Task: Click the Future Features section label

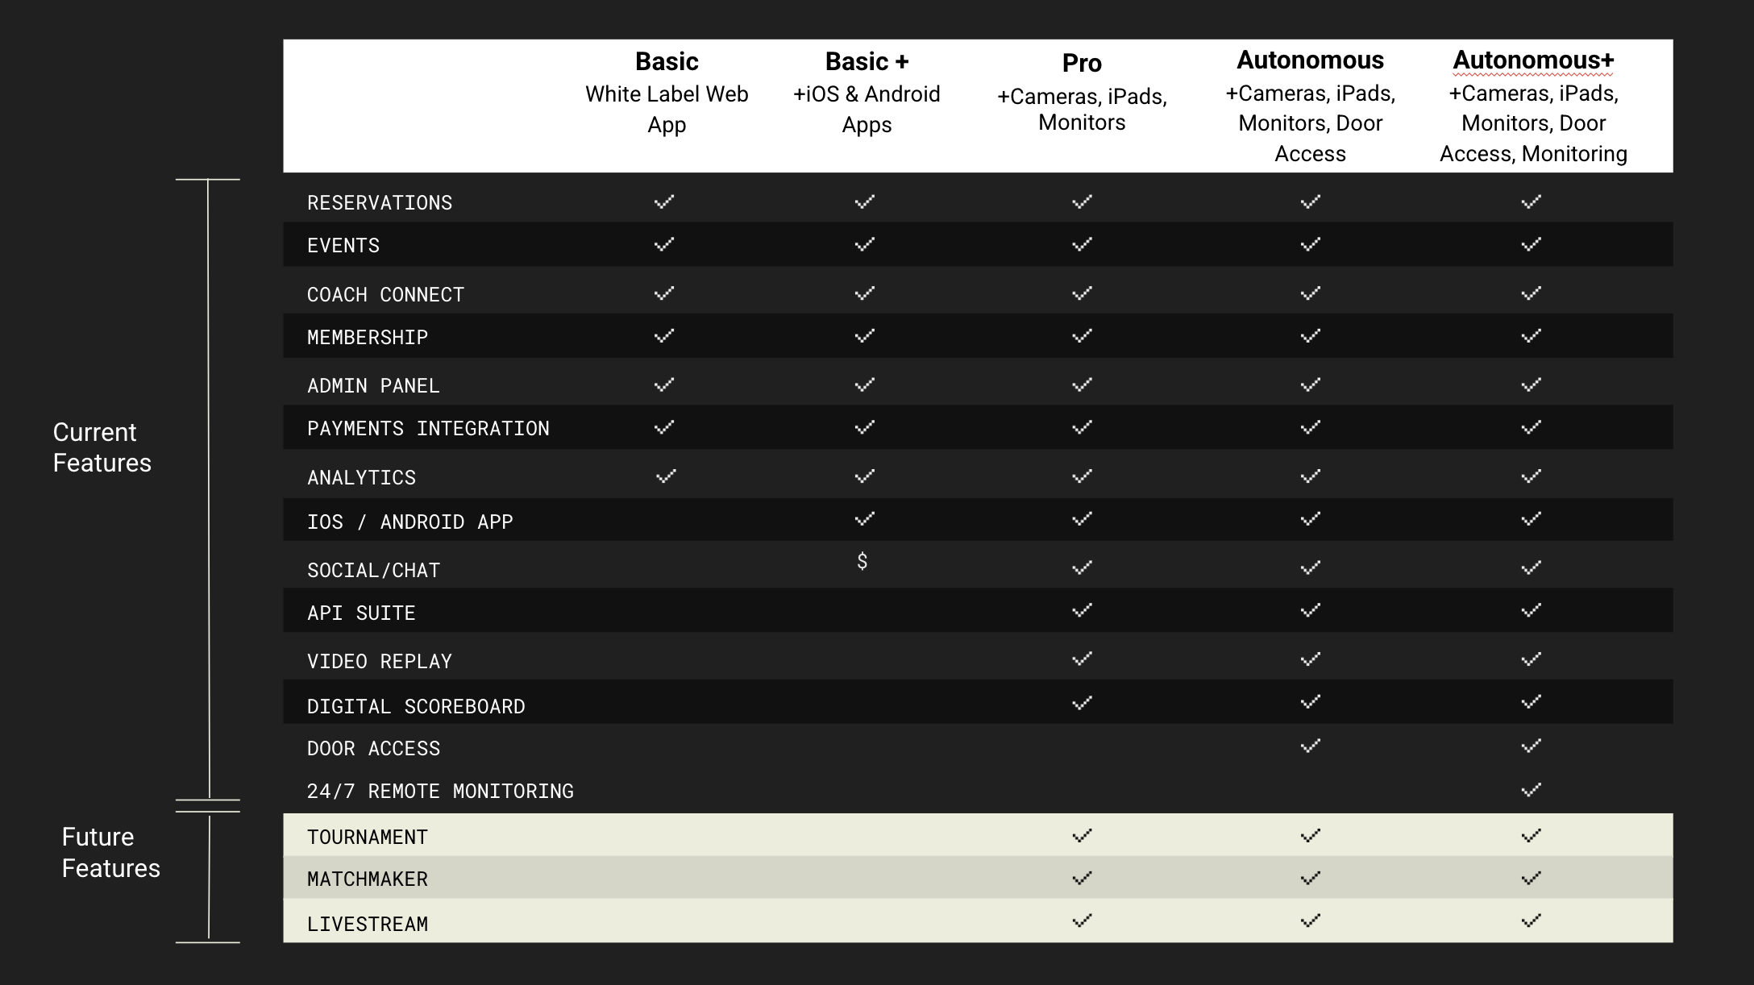Action: click(x=110, y=853)
